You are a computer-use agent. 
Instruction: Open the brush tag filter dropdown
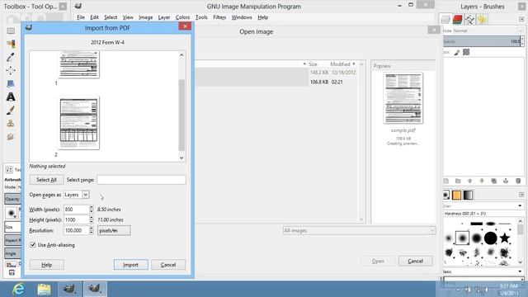[483, 205]
